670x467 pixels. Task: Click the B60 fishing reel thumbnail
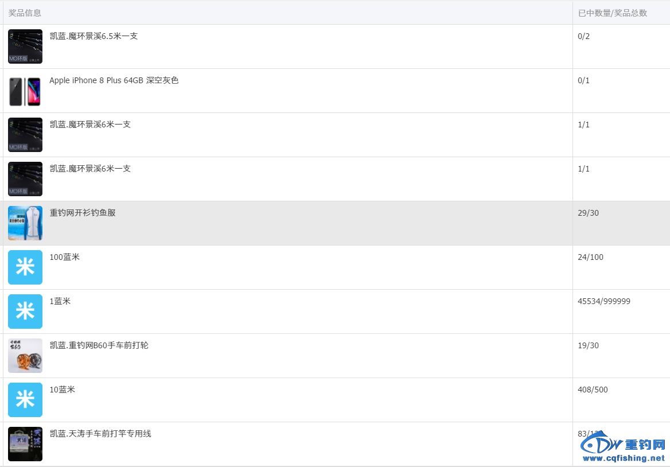pyautogui.click(x=25, y=356)
